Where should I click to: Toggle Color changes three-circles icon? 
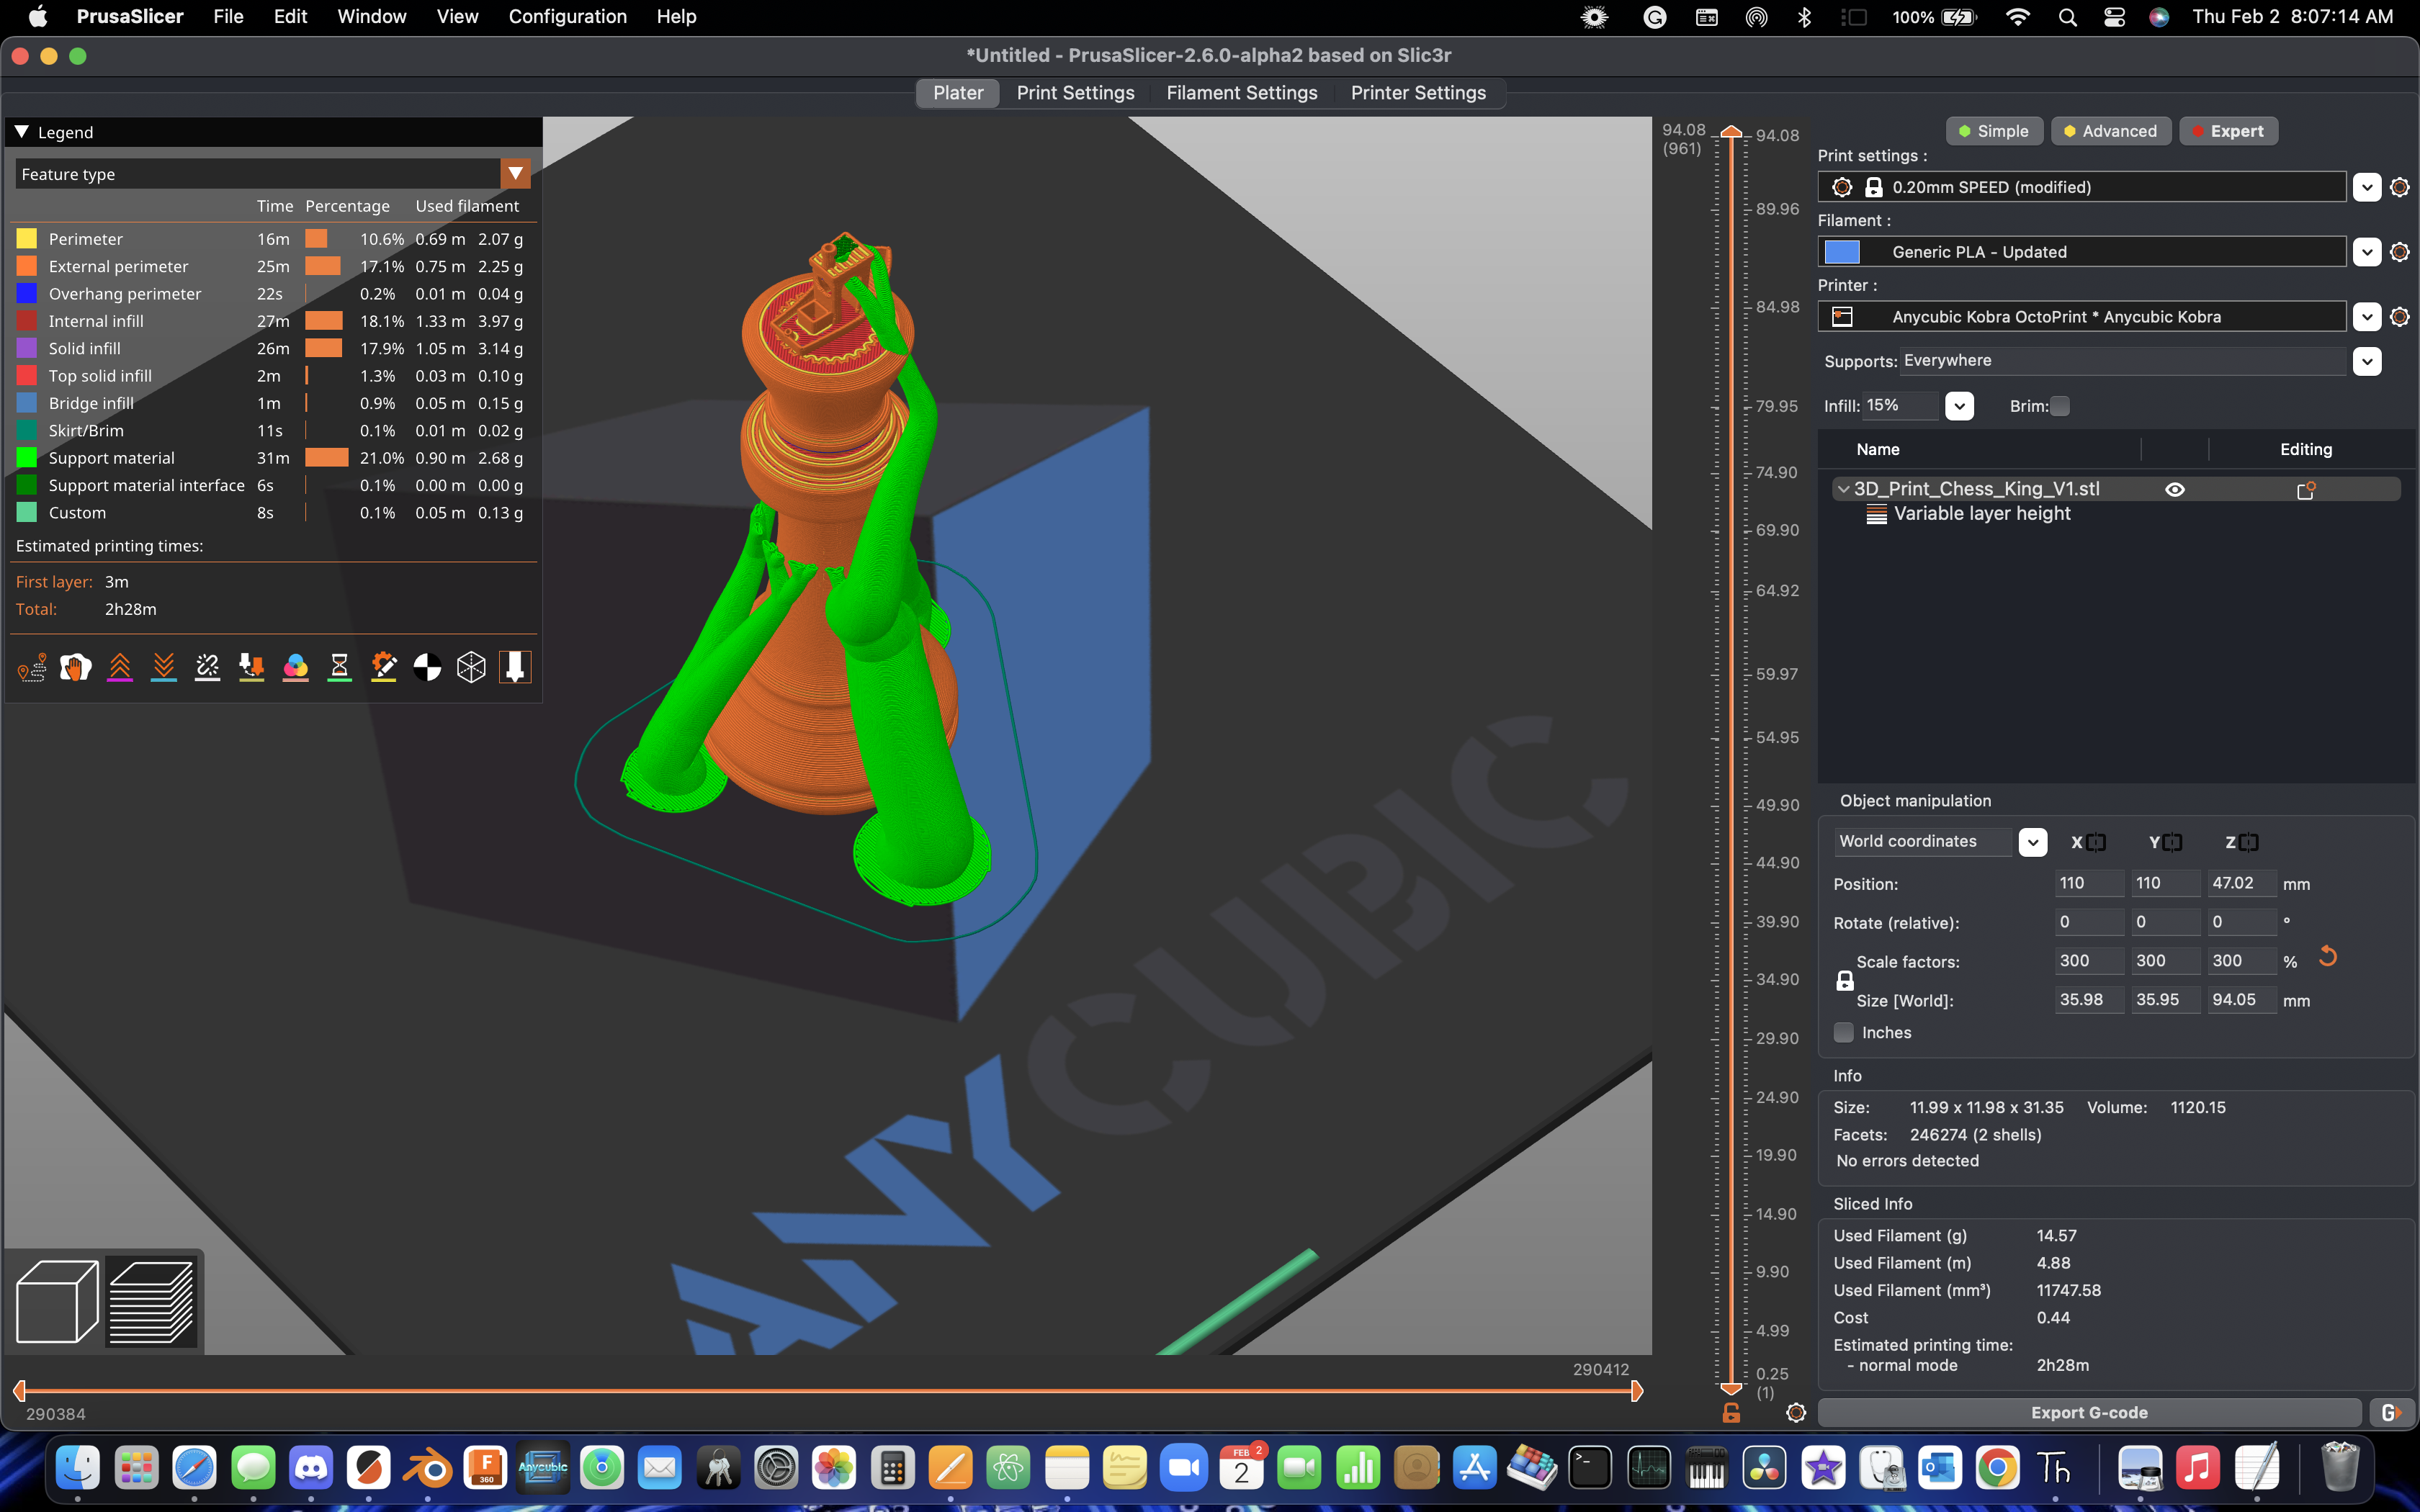pos(296,667)
